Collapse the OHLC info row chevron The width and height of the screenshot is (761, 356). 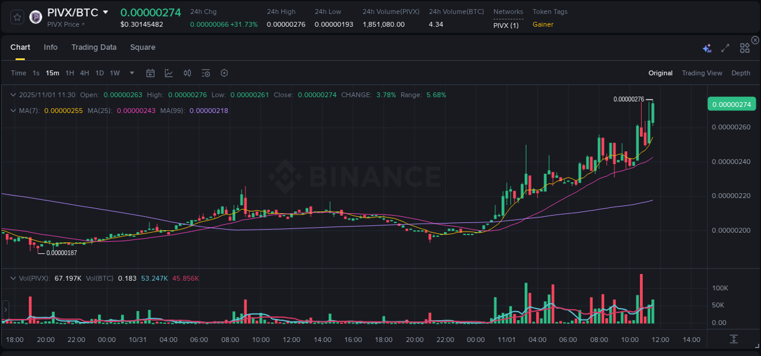(13, 95)
